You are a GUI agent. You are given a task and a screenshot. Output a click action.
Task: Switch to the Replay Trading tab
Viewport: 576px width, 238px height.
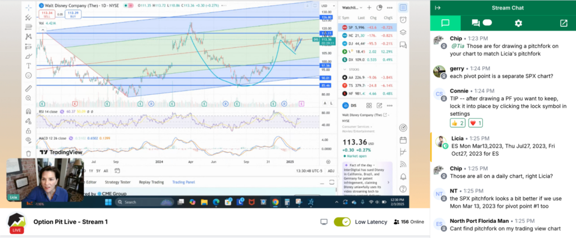tap(151, 182)
